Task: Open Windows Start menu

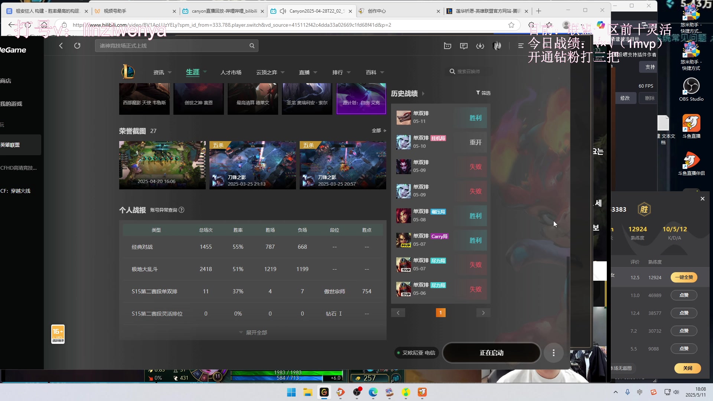Action: point(292,392)
